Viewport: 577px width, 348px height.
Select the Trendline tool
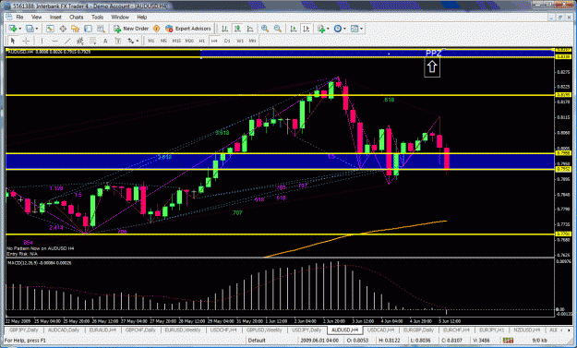(x=67, y=41)
